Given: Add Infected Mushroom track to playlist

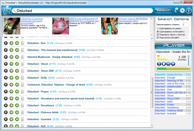Looking at the screenshot, I should (x=11, y=57).
